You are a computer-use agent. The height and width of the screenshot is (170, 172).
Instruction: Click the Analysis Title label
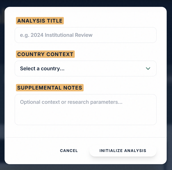click(40, 21)
